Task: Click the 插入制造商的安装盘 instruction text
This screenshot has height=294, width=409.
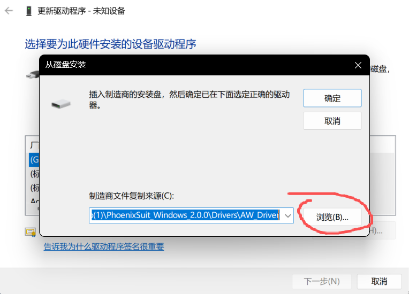Action: coord(189,99)
